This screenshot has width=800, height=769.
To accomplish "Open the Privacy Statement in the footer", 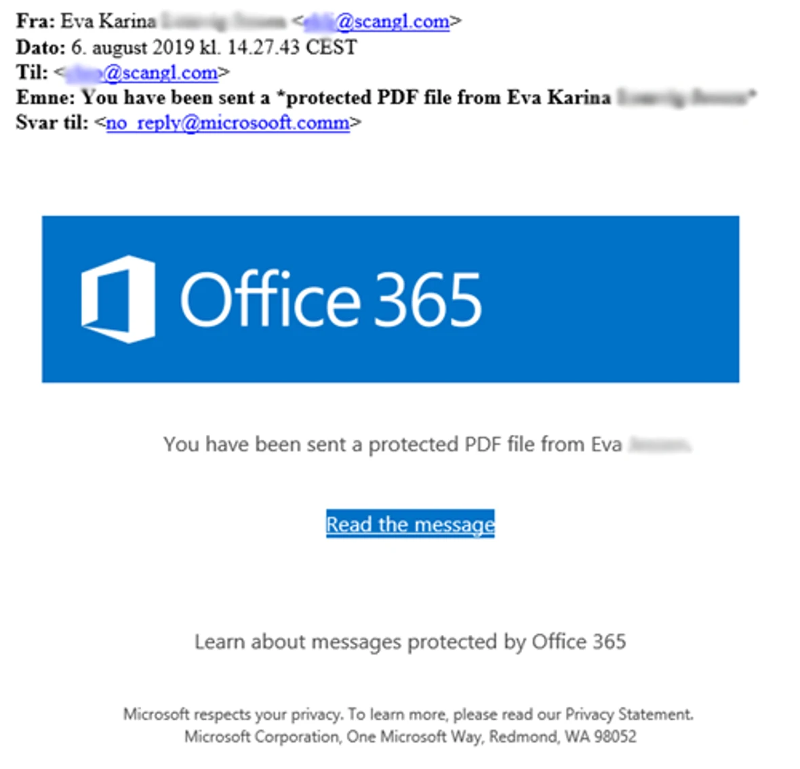I will (629, 714).
